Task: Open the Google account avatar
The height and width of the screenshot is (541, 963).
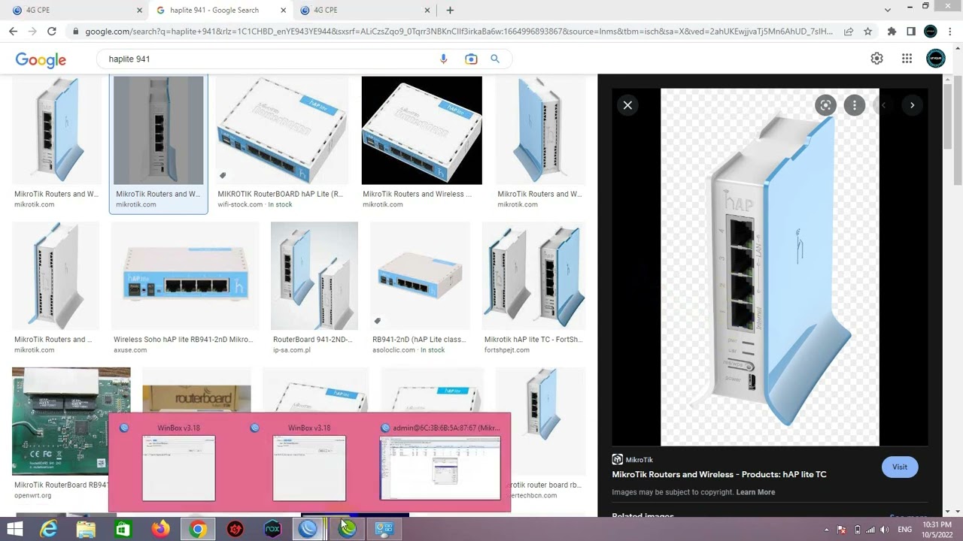Action: point(935,59)
